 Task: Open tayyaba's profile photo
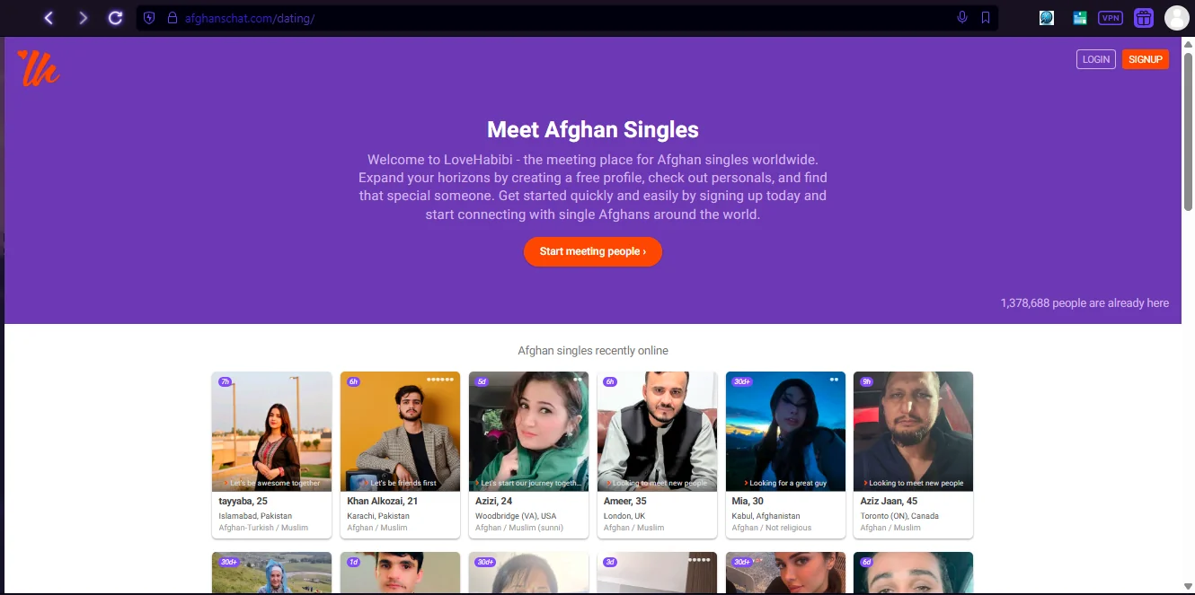point(271,432)
